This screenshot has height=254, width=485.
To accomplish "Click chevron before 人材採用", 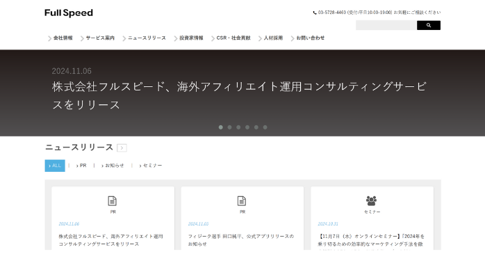I will [x=260, y=38].
